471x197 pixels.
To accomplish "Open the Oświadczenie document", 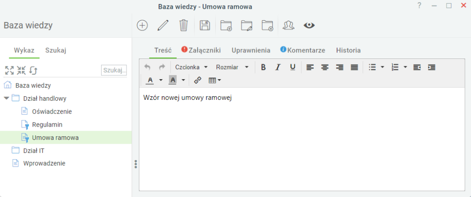I will [52, 111].
